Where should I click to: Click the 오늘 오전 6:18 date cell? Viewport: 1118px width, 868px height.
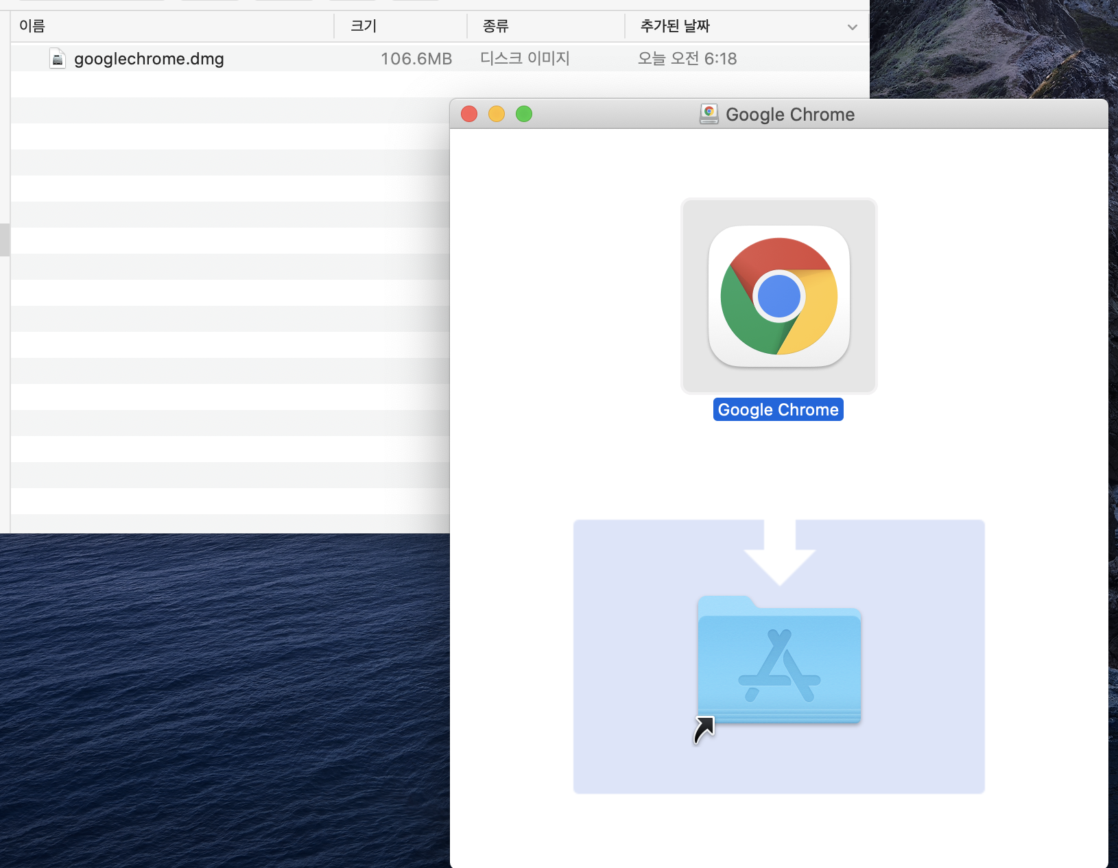pyautogui.click(x=687, y=59)
